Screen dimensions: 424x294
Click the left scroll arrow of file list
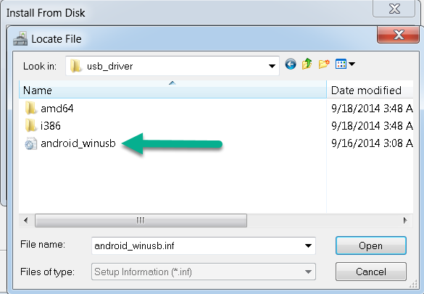click(x=26, y=220)
